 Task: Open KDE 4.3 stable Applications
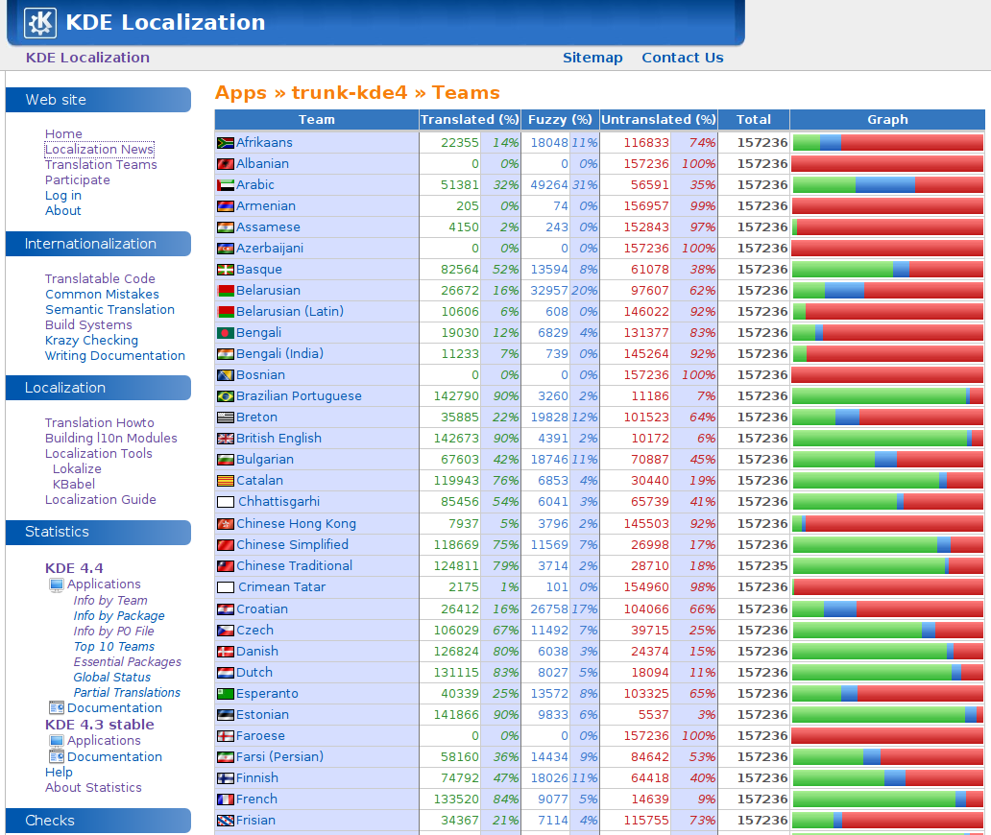tap(104, 741)
